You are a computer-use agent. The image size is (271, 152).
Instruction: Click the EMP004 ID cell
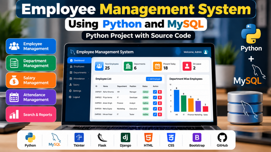pyautogui.click(x=98, y=109)
